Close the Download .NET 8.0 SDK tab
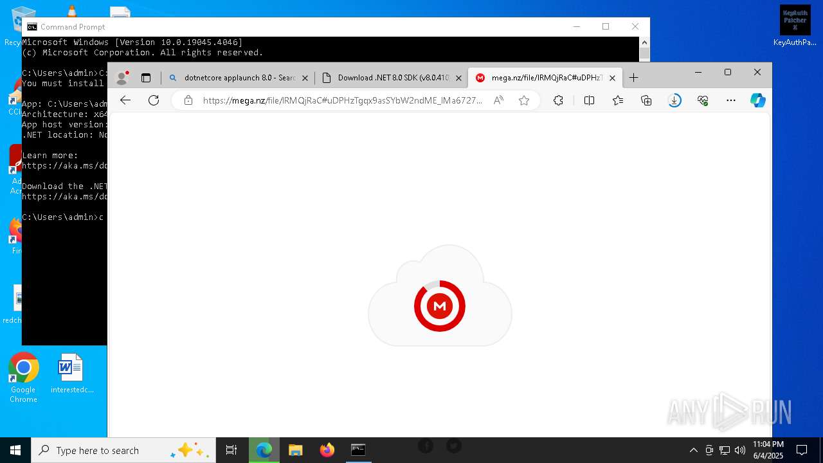The image size is (823, 463). (x=458, y=78)
